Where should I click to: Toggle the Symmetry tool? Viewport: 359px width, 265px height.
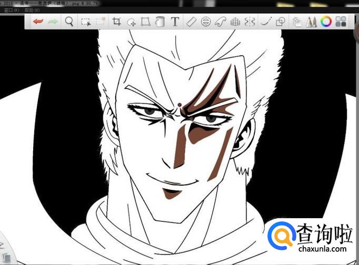(250, 22)
